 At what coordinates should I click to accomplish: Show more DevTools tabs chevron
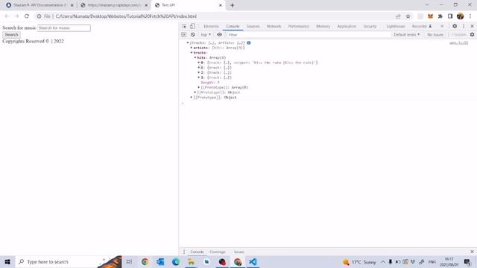pos(442,27)
